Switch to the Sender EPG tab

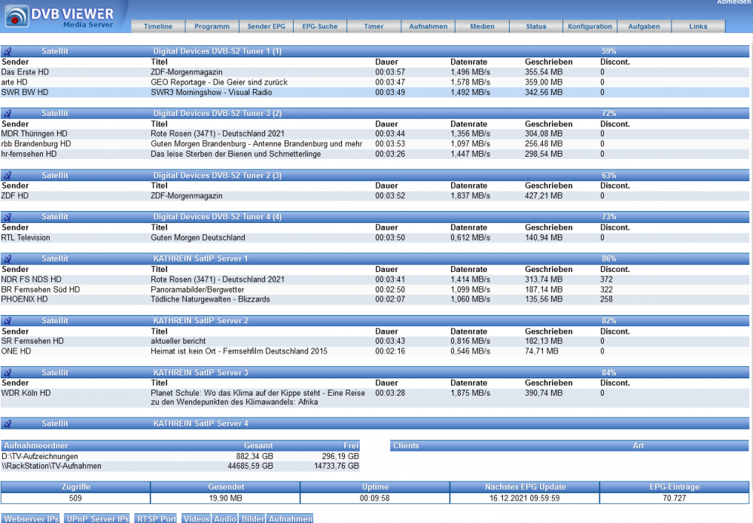[x=267, y=26]
